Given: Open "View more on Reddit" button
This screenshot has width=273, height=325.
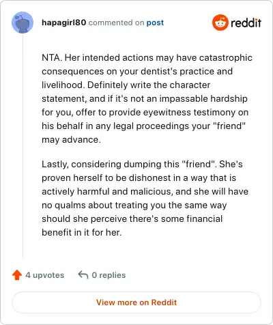Looking at the screenshot, I should [x=136, y=302].
